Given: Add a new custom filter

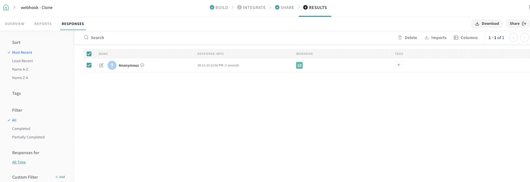Looking at the screenshot, I should 60,177.
